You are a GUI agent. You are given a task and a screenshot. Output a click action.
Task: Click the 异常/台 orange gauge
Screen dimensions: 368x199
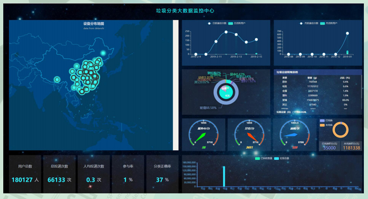click(249, 134)
